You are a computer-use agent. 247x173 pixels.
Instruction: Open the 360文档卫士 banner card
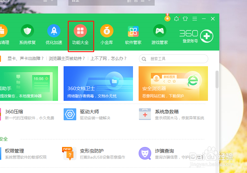point(98,84)
